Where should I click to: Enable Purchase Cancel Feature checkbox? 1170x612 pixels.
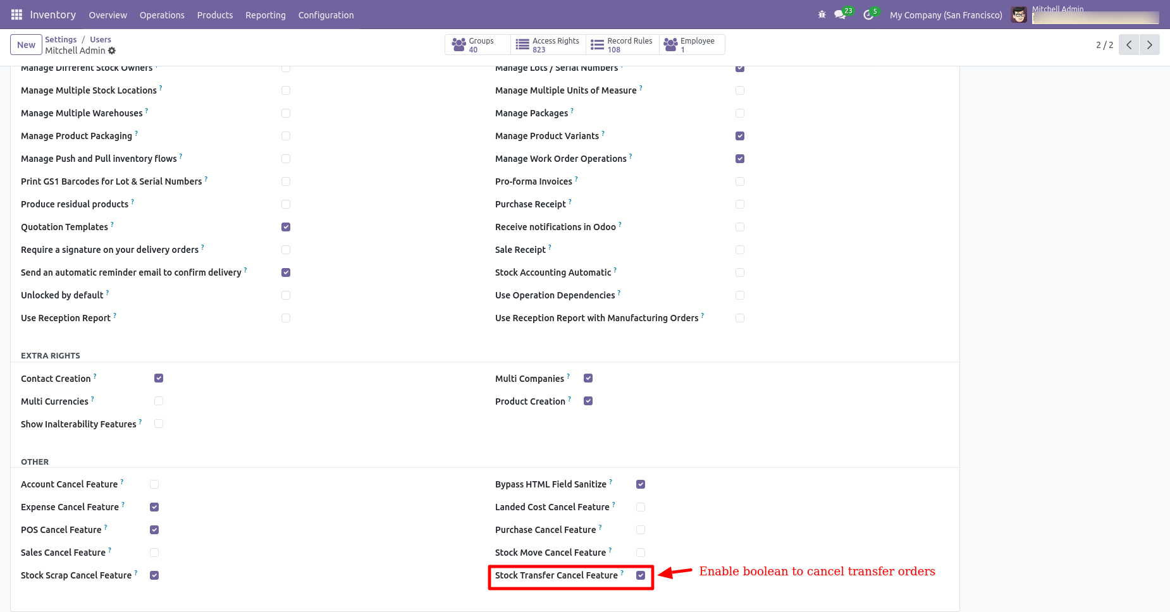pyautogui.click(x=641, y=530)
